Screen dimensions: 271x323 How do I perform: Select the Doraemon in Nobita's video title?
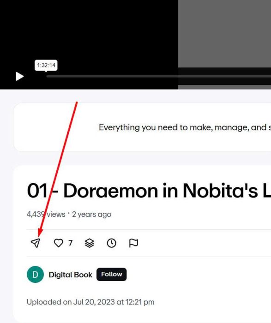click(149, 191)
